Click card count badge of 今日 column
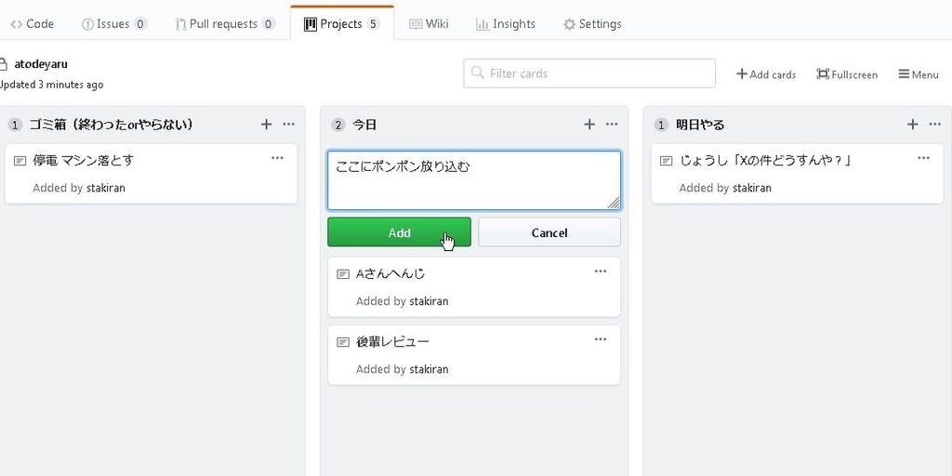The height and width of the screenshot is (476, 952). [338, 126]
